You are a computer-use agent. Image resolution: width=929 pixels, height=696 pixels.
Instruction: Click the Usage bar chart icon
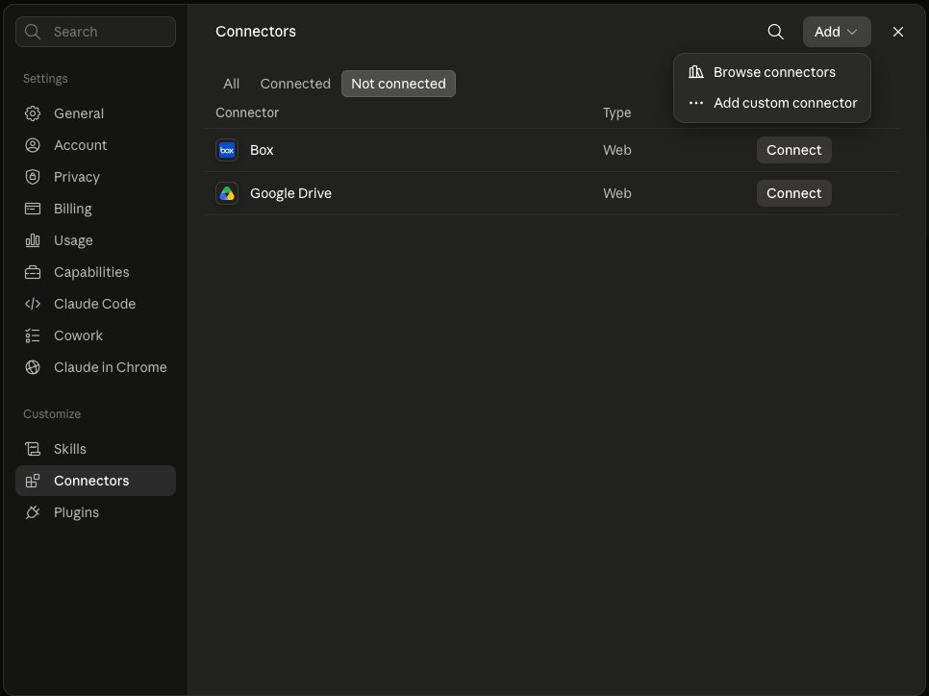33,240
